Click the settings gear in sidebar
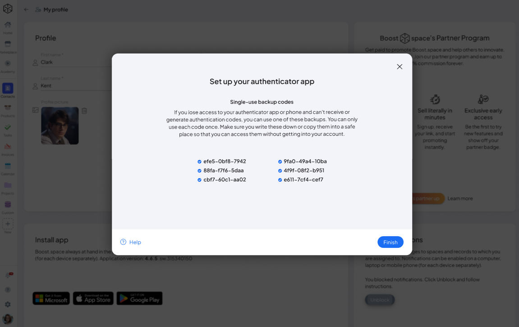519x327 pixels. click(8, 304)
